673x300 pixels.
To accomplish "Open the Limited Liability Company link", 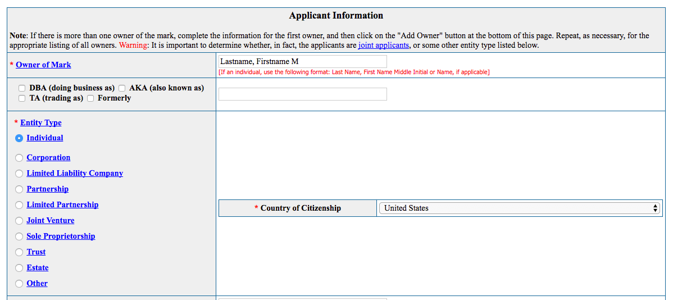I will pos(75,173).
